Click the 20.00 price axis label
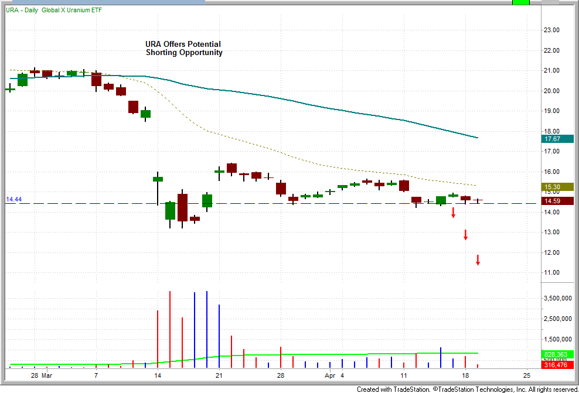 [551, 91]
